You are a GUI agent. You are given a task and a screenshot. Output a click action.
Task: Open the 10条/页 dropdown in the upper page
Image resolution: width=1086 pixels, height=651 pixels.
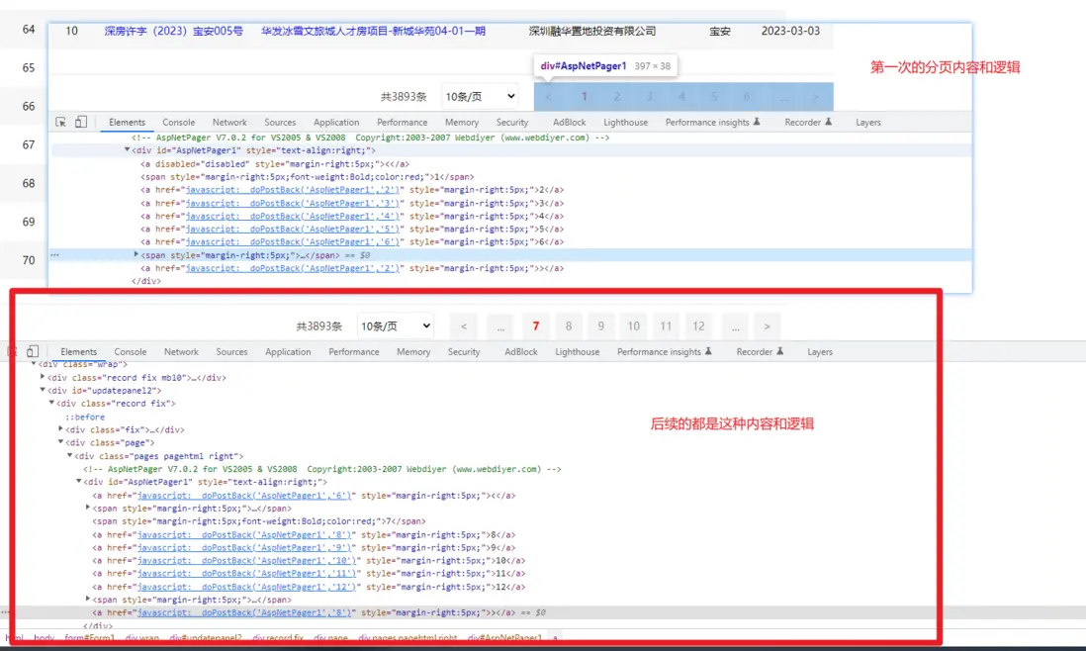(480, 96)
